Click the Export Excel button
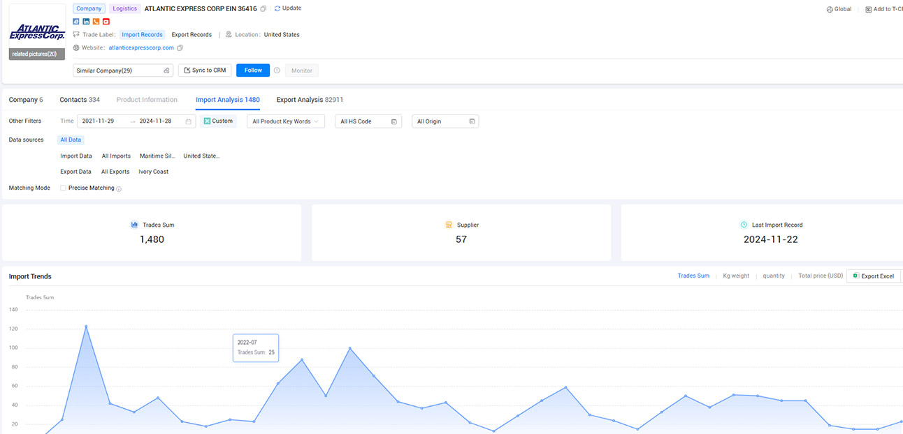 click(874, 276)
